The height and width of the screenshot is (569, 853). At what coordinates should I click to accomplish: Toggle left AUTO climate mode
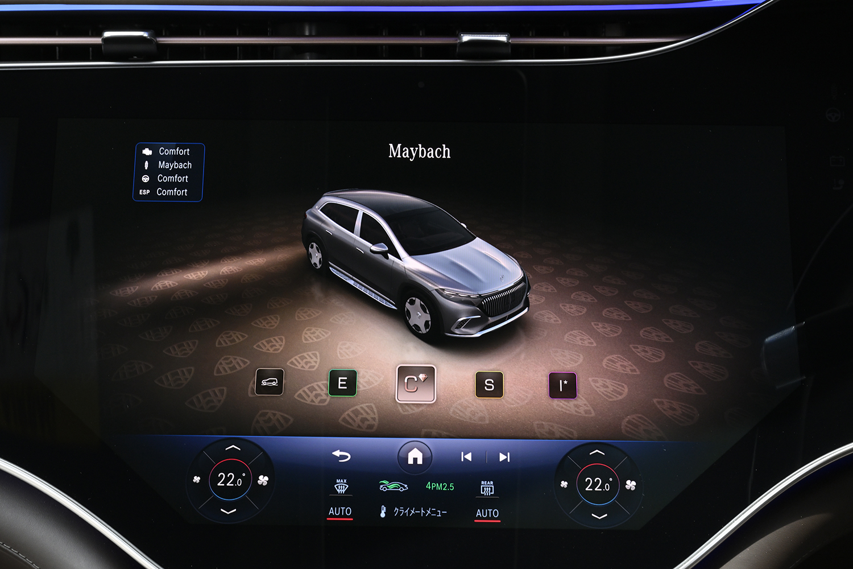coord(340,512)
